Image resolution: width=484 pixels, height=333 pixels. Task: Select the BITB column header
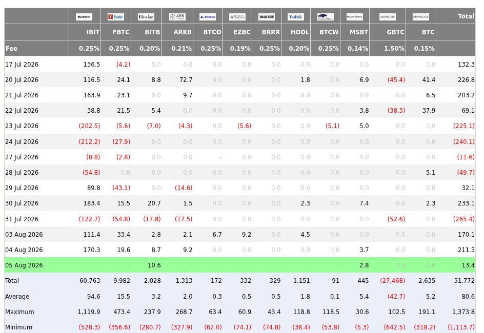[x=152, y=32]
